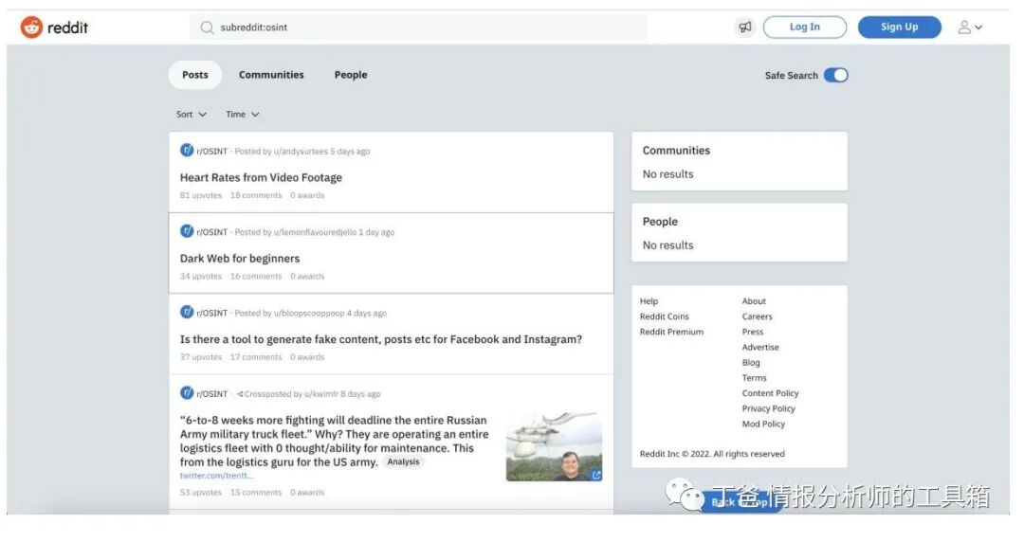Open the Reddit home logo
The width and height of the screenshot is (1024, 542).
point(54,27)
